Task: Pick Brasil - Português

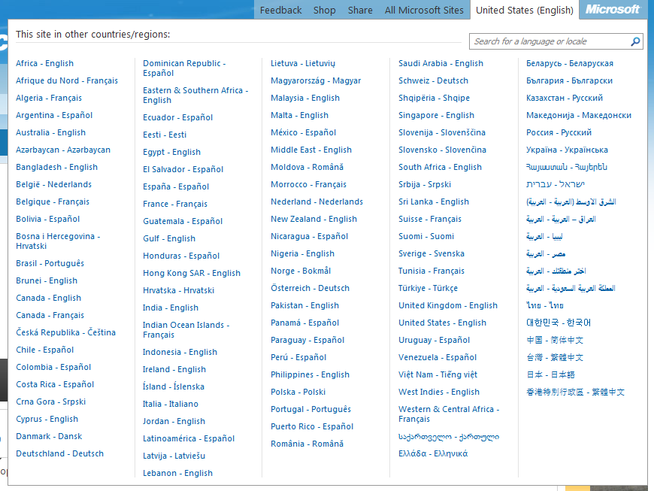Action: (50, 263)
